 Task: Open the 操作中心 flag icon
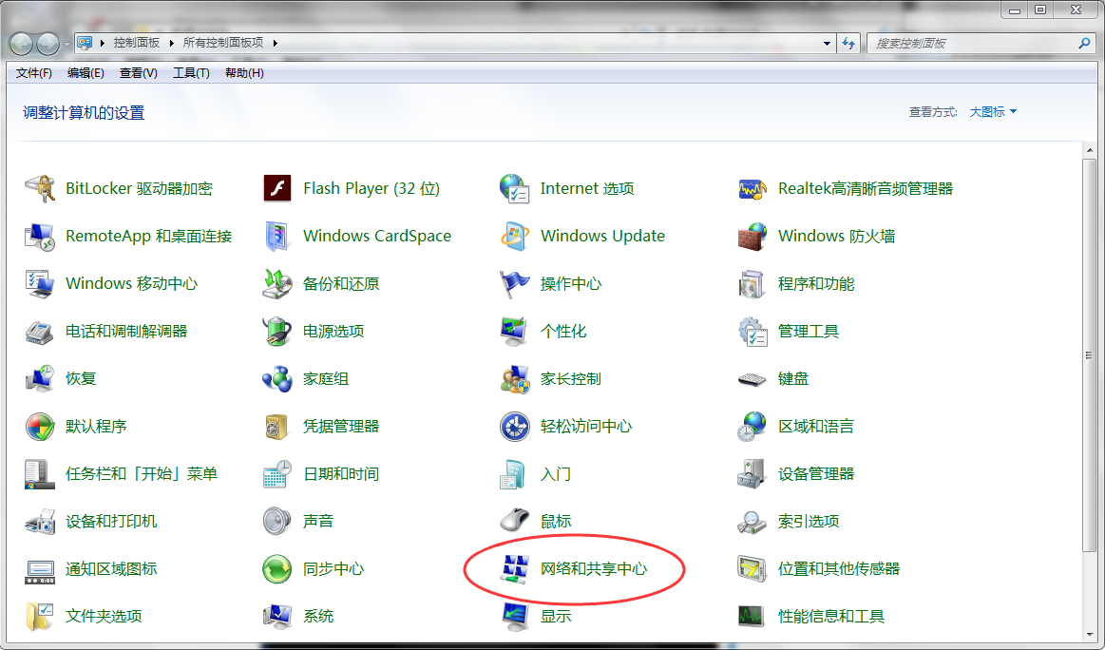click(x=514, y=283)
